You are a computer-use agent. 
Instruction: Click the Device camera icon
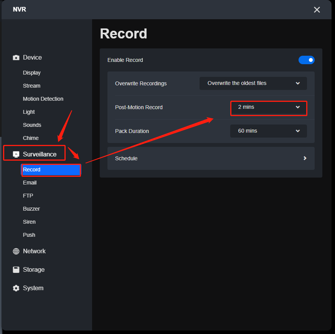tap(16, 57)
